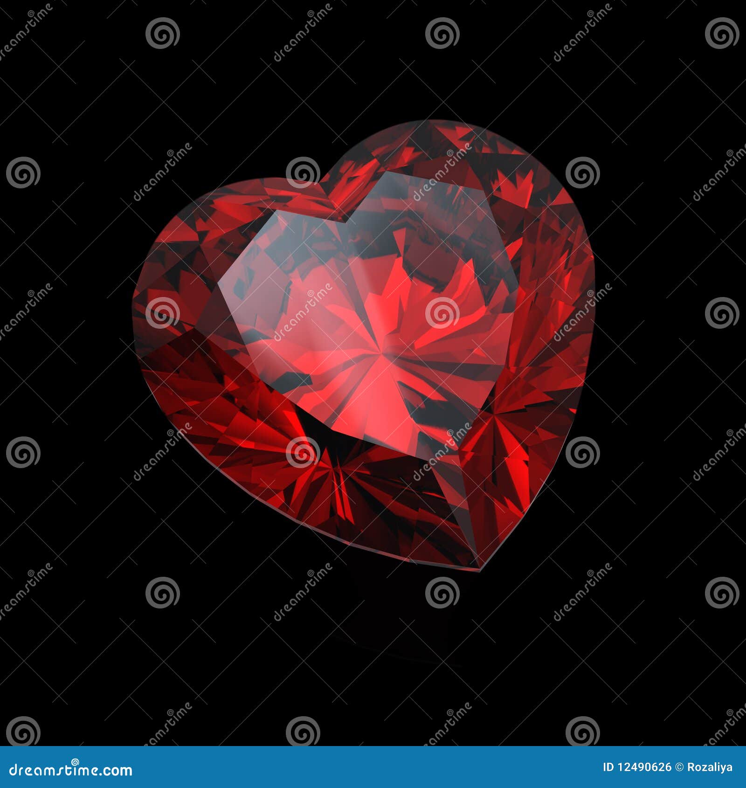Click the blue footer bar

(326, 769)
